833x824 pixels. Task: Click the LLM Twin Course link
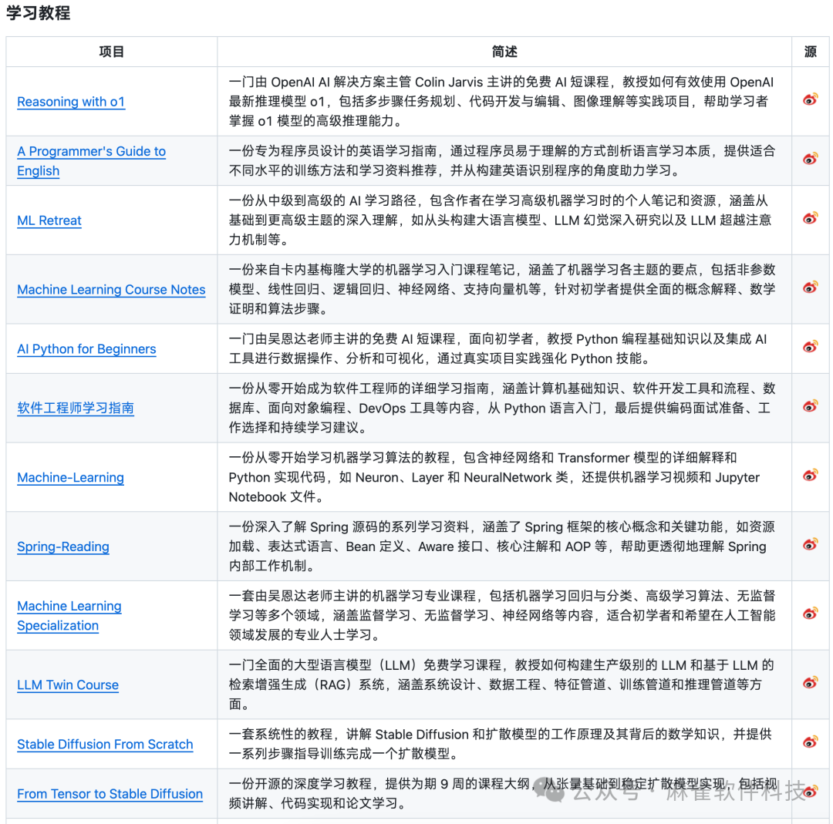click(68, 685)
